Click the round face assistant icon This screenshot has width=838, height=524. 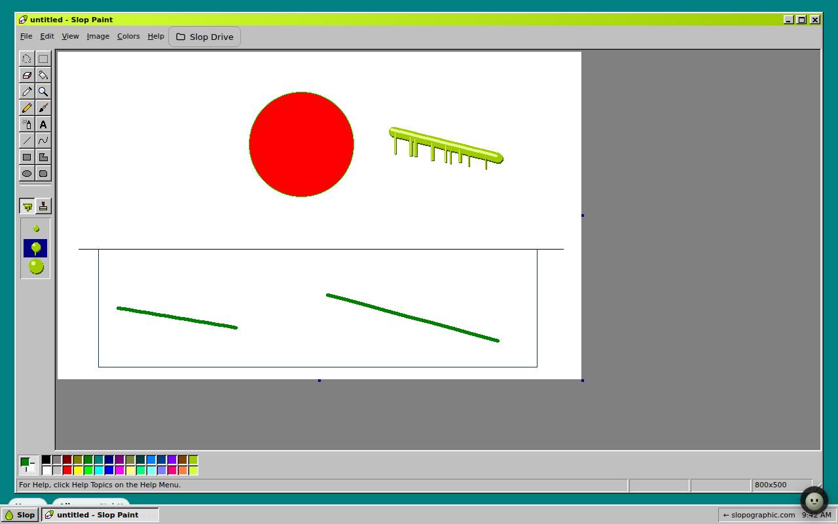tap(814, 501)
